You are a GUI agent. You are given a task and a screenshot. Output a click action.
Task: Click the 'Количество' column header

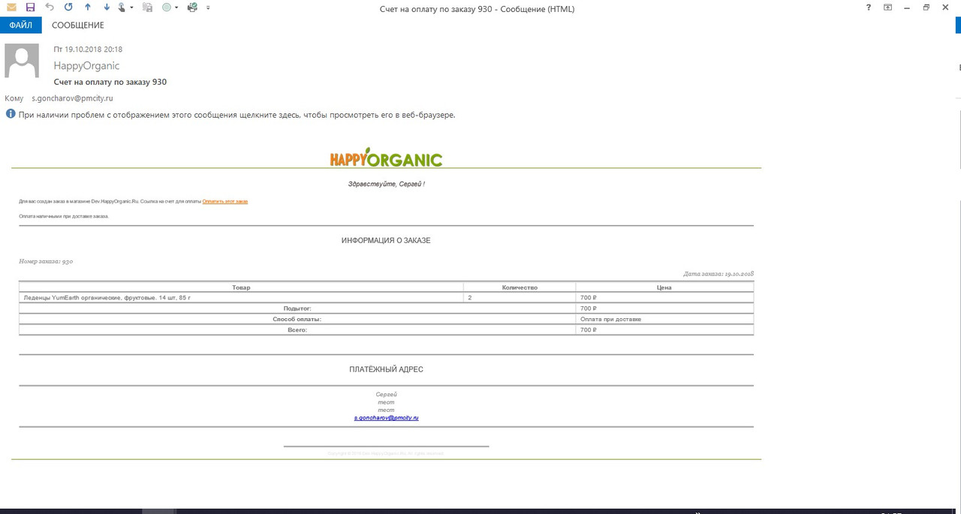coord(520,287)
